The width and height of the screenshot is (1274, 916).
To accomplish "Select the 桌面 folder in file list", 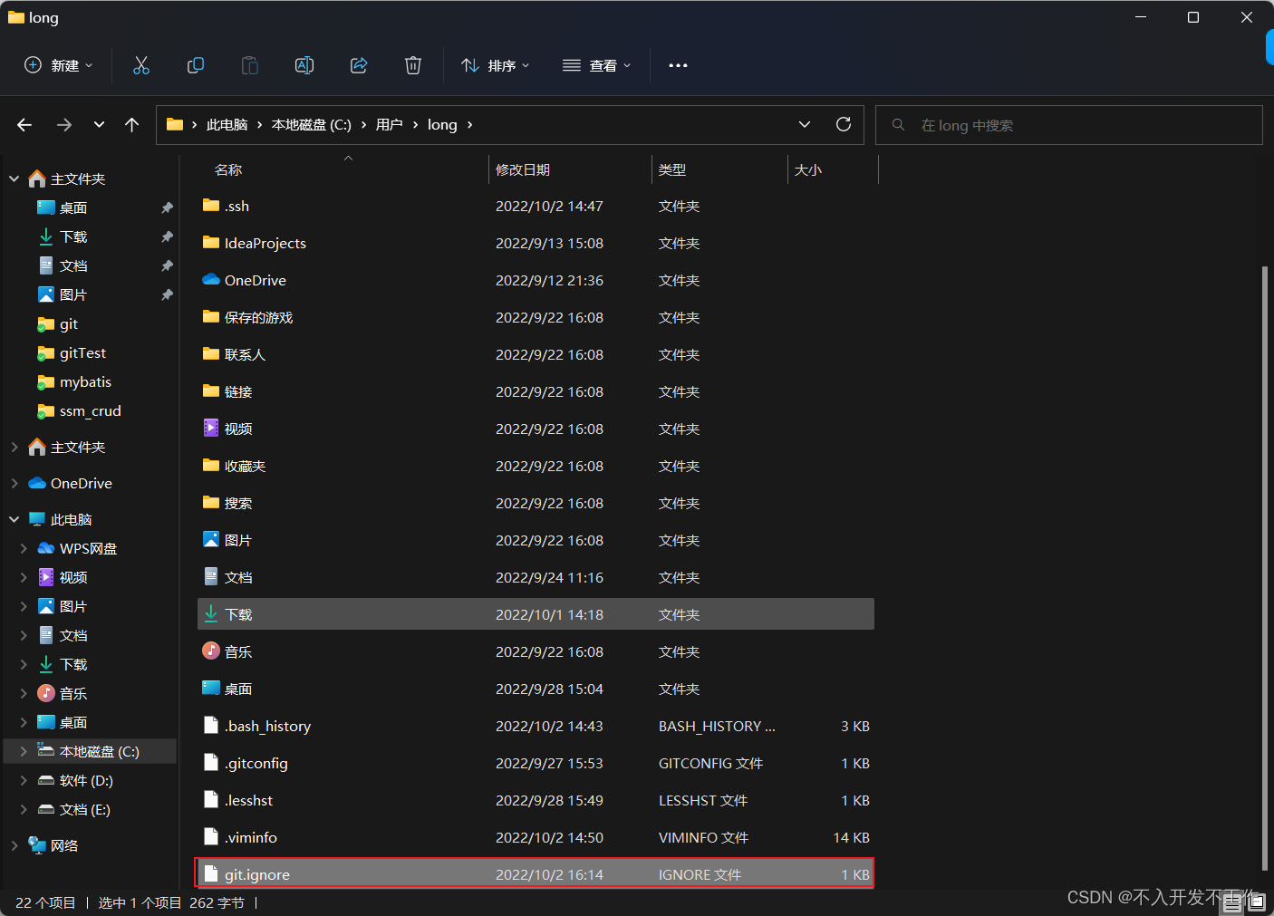I will [536, 689].
